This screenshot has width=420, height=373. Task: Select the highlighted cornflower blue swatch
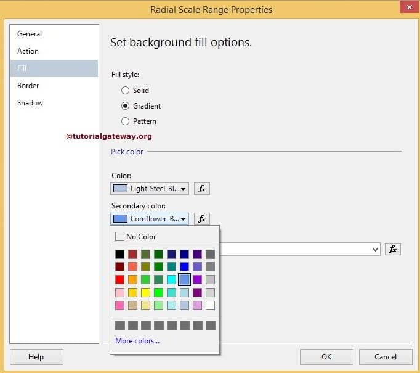point(184,279)
